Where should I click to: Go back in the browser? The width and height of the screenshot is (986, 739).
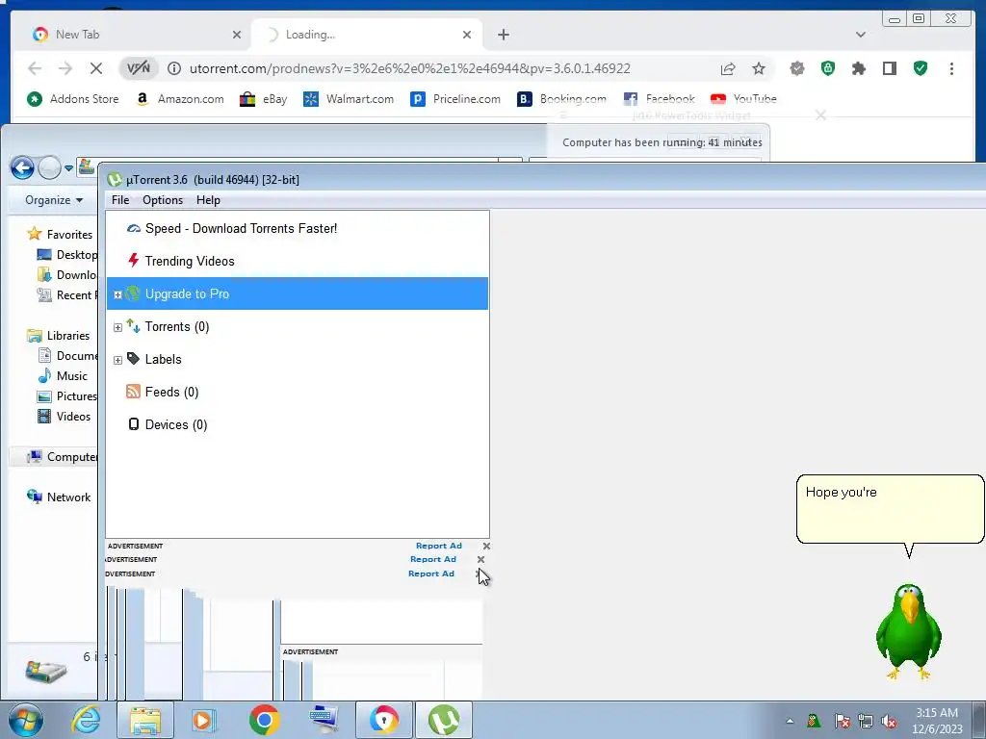click(35, 68)
